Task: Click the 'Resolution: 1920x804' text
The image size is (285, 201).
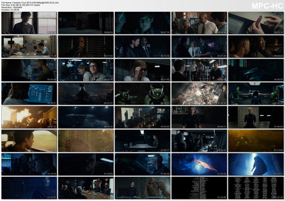Action: pos(12,8)
